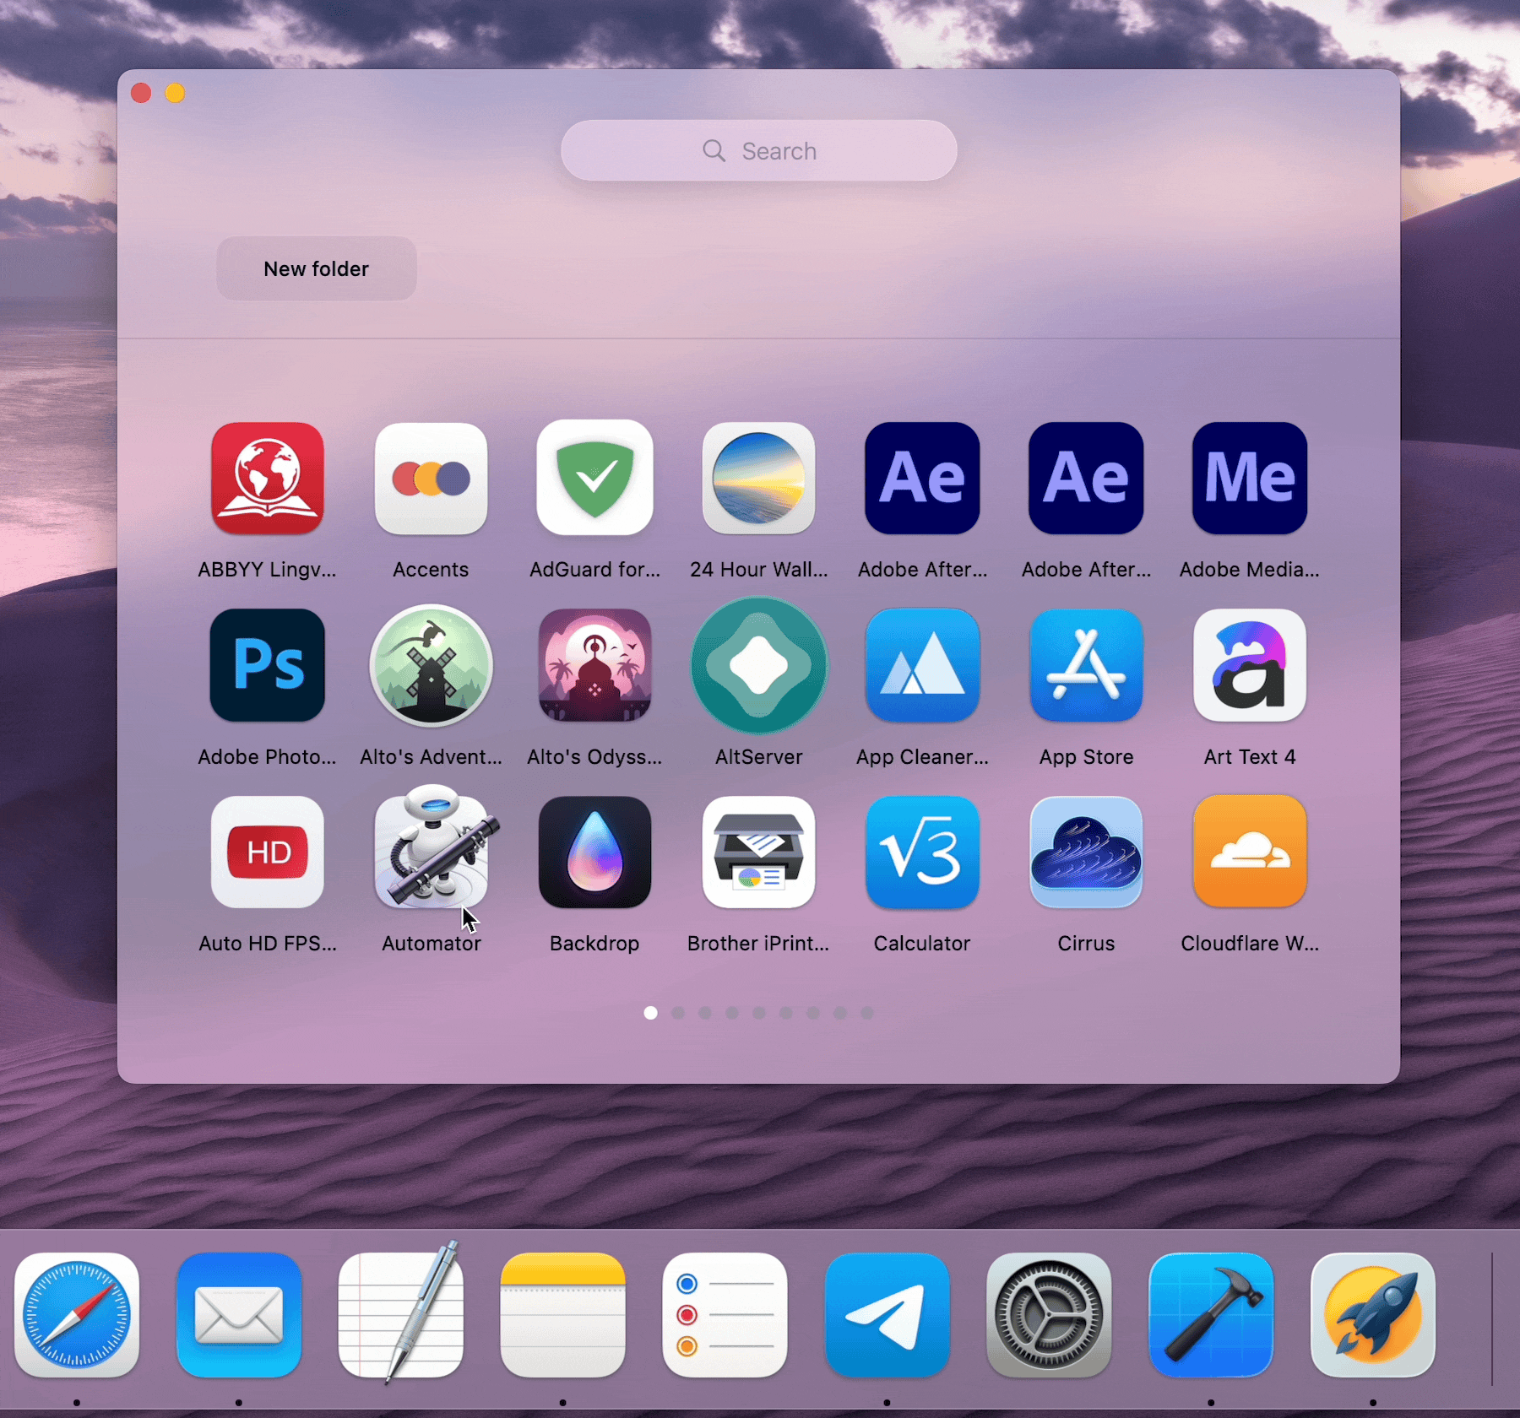
Task: Launch Adobe Photoshop
Action: click(x=268, y=665)
